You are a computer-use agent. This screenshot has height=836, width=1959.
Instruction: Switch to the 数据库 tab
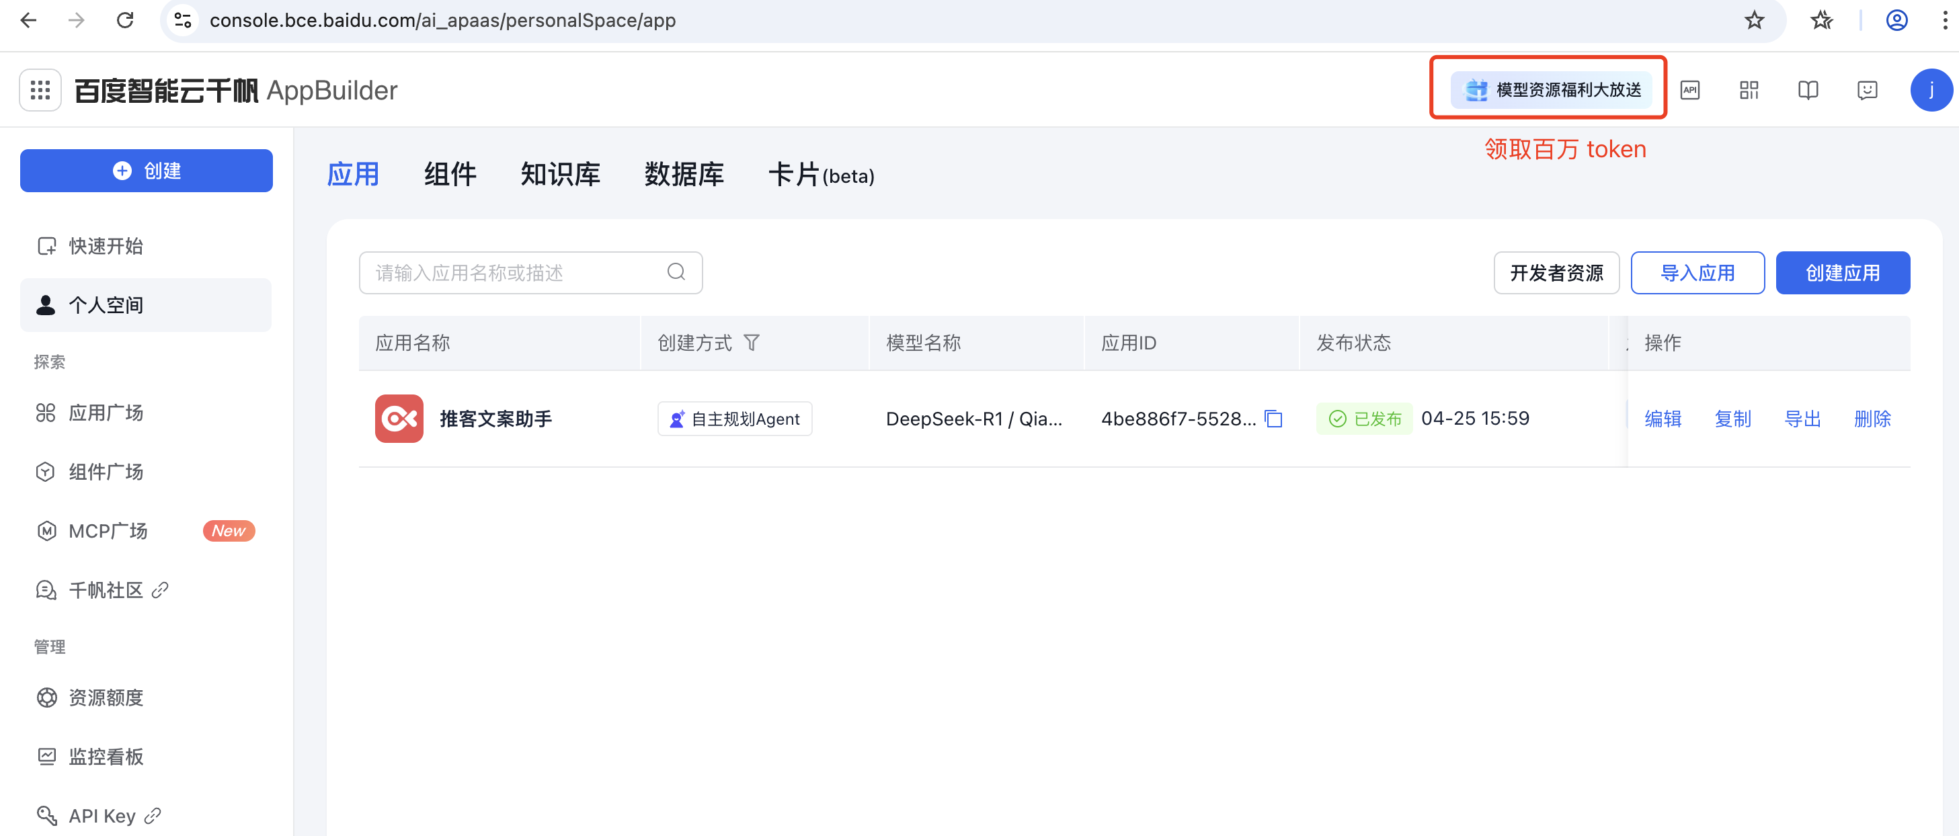684,174
